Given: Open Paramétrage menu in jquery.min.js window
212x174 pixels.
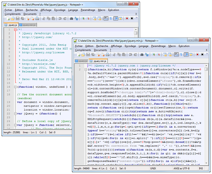Looking at the screenshot, I should click(159, 46).
